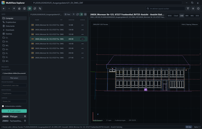The width and height of the screenshot is (202, 129).
Task: Refresh all via main toolbar sync icon
Action: click(x=35, y=8)
